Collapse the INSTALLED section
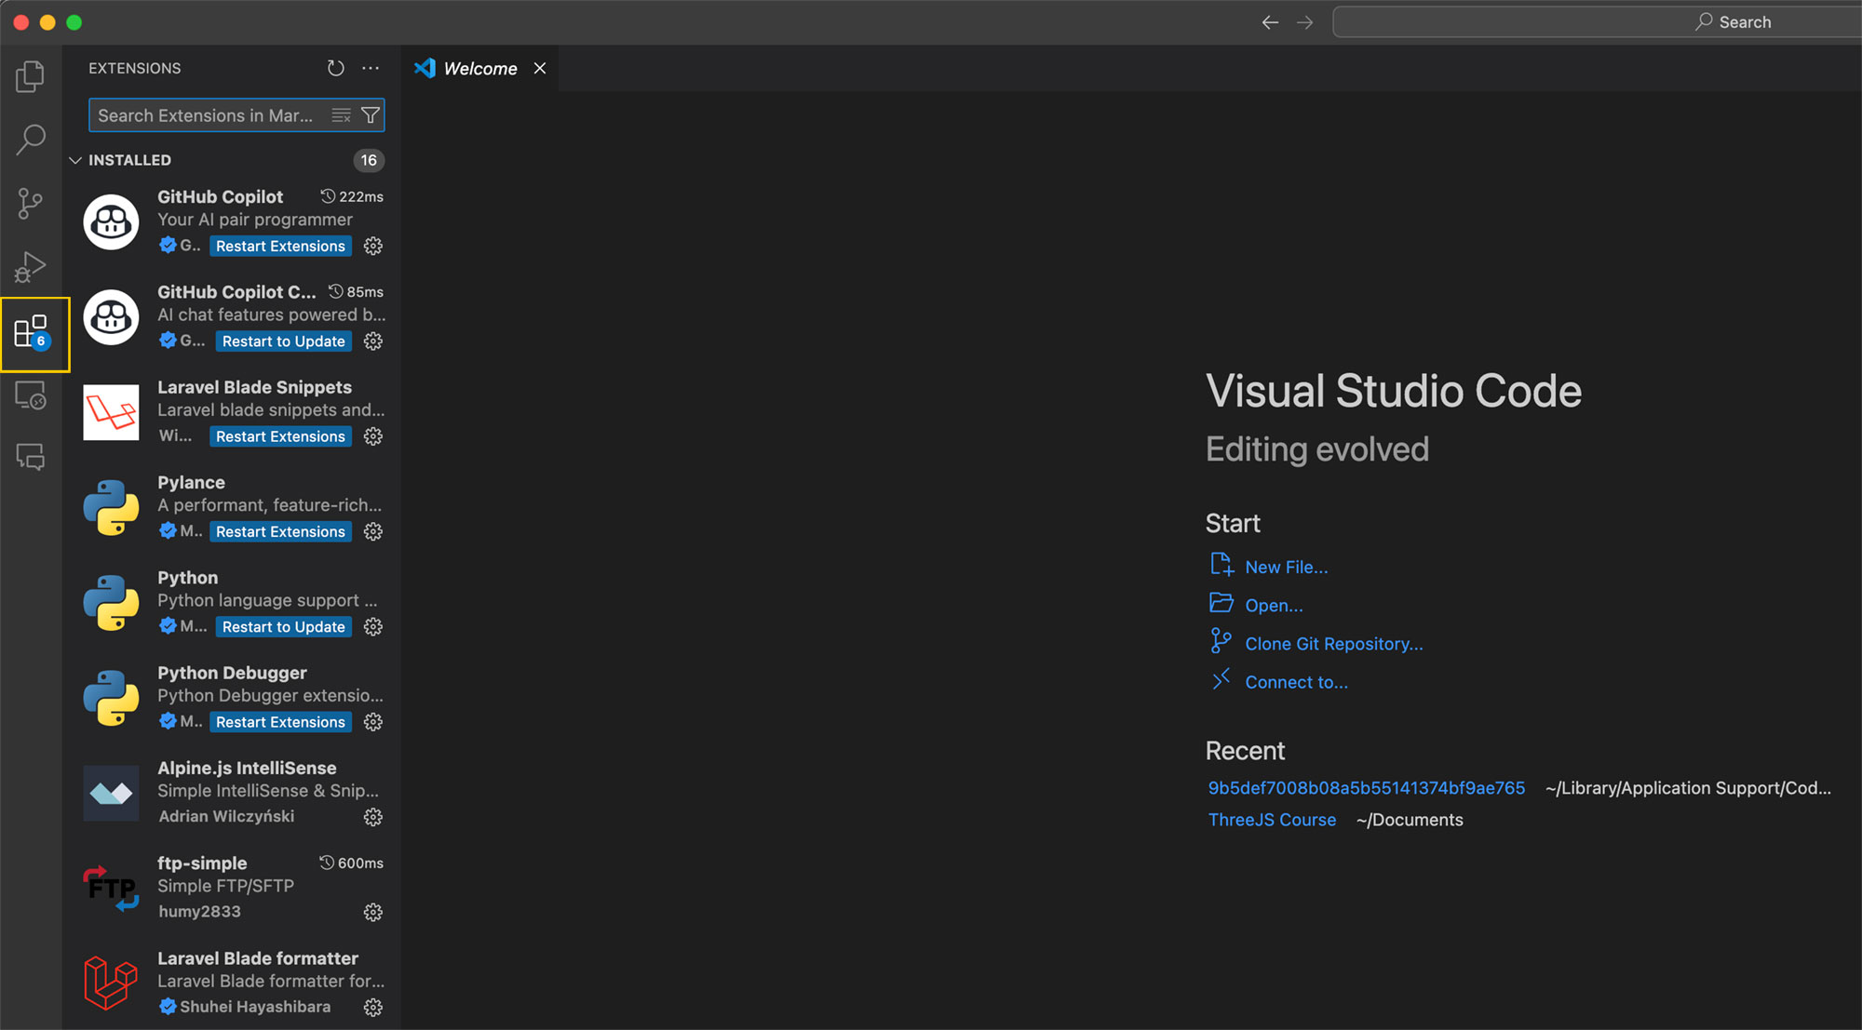Image resolution: width=1862 pixels, height=1030 pixels. pyautogui.click(x=75, y=160)
